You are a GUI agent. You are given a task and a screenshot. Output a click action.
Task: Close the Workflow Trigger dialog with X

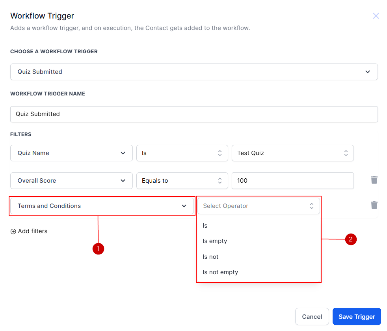pyautogui.click(x=376, y=16)
